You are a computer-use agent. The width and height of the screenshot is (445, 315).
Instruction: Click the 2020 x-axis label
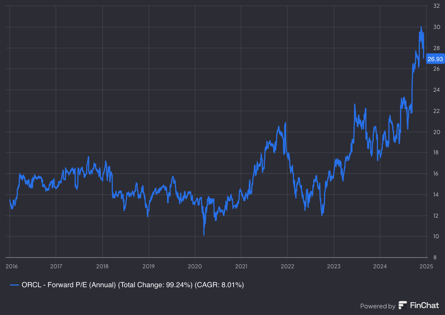pos(195,266)
